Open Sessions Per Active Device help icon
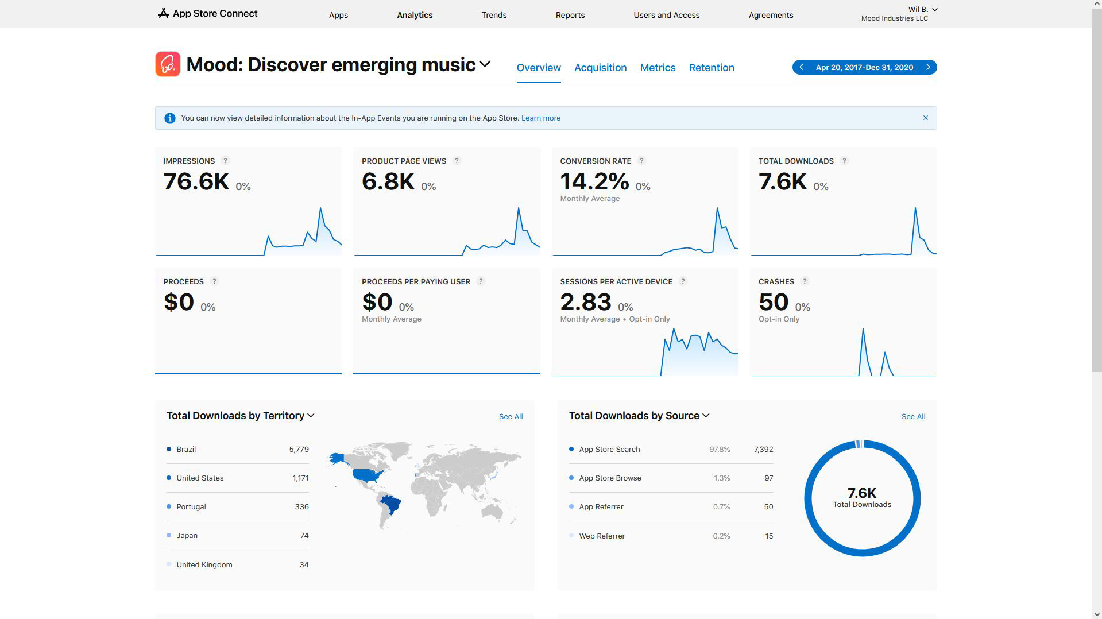Viewport: 1102px width, 619px height. coord(683,281)
